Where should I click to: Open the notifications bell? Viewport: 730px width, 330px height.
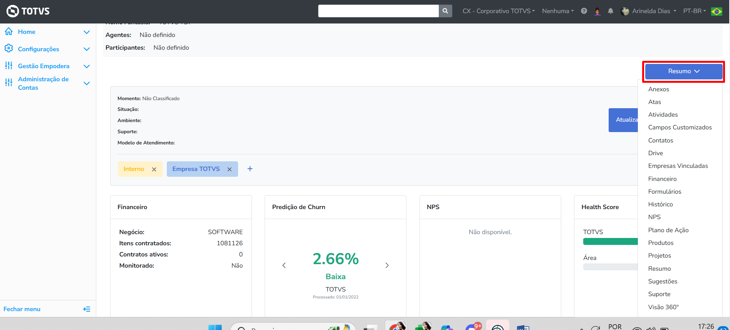click(611, 11)
